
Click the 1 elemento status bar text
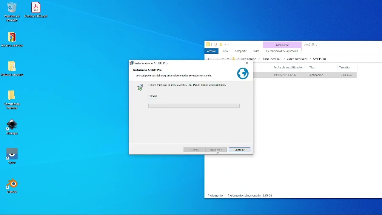click(x=215, y=196)
